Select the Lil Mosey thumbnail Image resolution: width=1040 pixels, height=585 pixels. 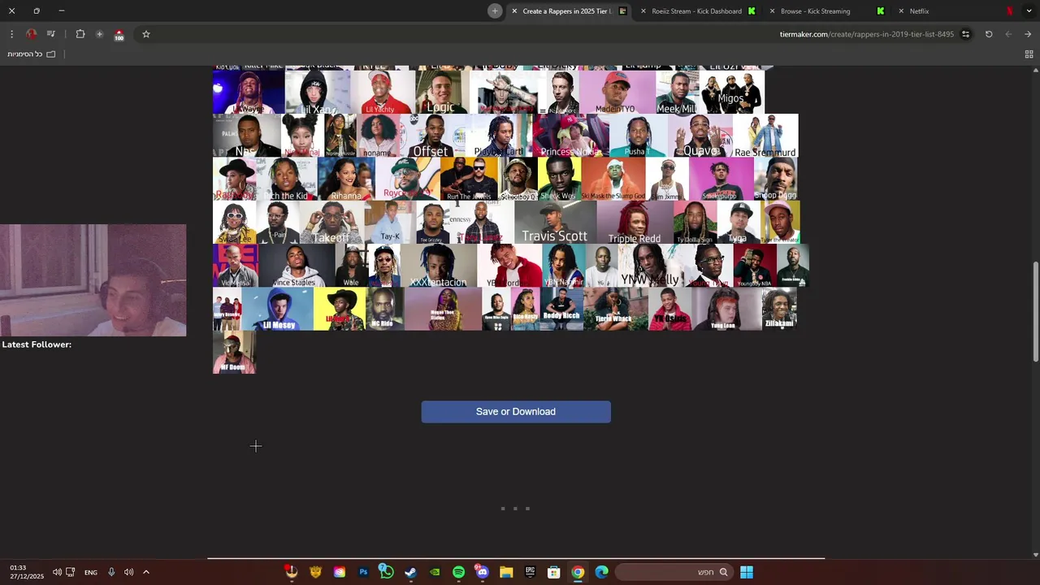[x=278, y=309]
